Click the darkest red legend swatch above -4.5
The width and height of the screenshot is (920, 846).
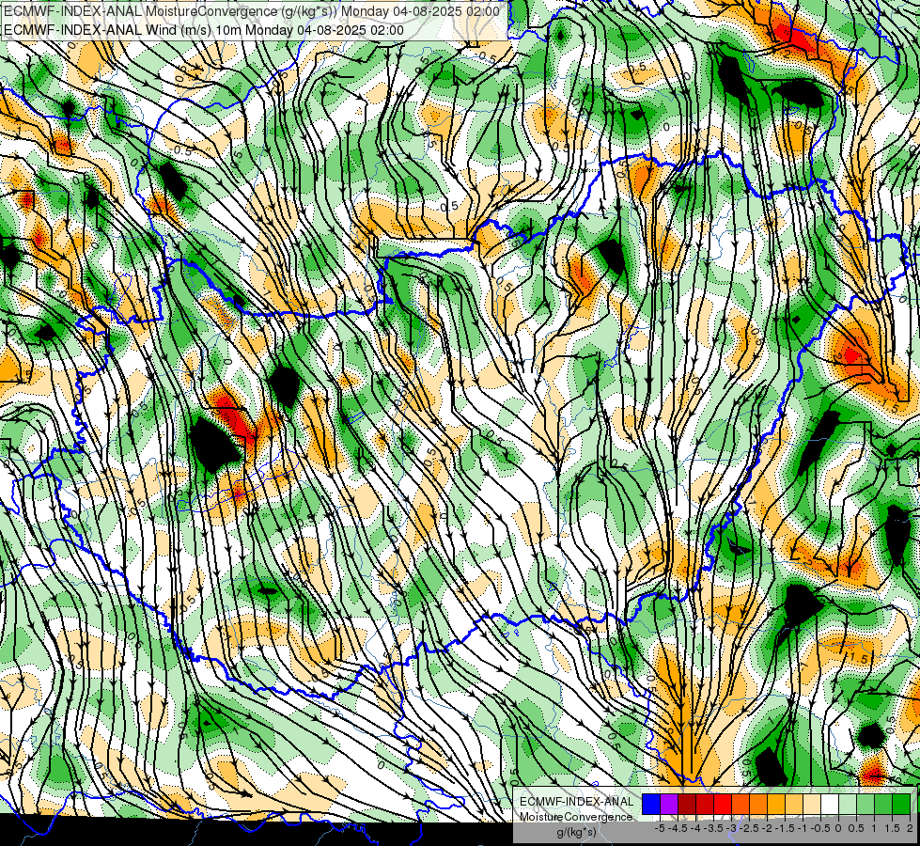(x=687, y=805)
